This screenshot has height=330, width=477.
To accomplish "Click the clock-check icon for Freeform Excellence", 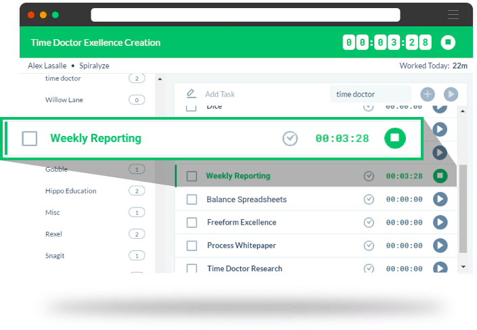I will point(369,222).
